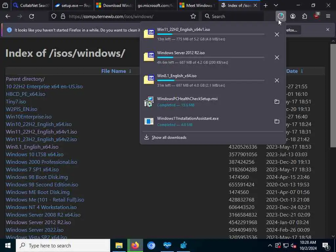Download HBCD_PE_x64.iso
The height and width of the screenshot is (252, 336).
tap(26, 94)
